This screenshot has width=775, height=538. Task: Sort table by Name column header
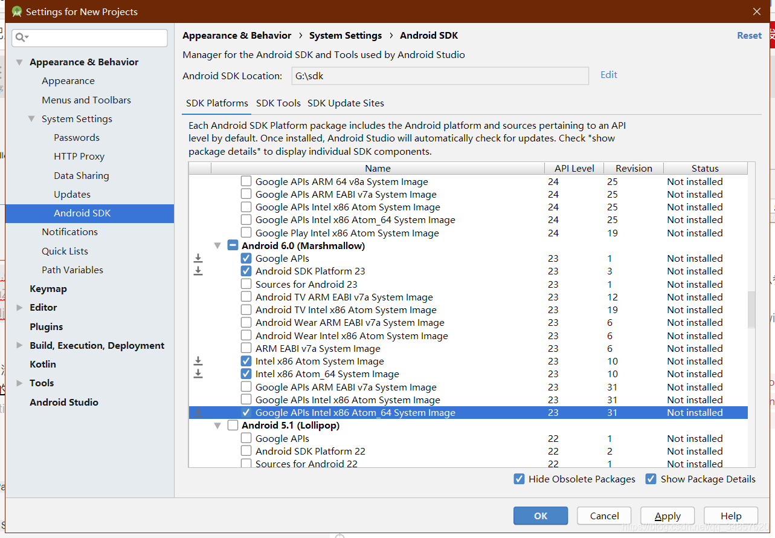[x=378, y=168]
